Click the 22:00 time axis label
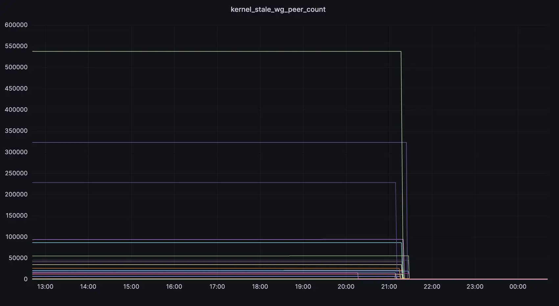Viewport: 559px width, 306px height. pos(432,287)
